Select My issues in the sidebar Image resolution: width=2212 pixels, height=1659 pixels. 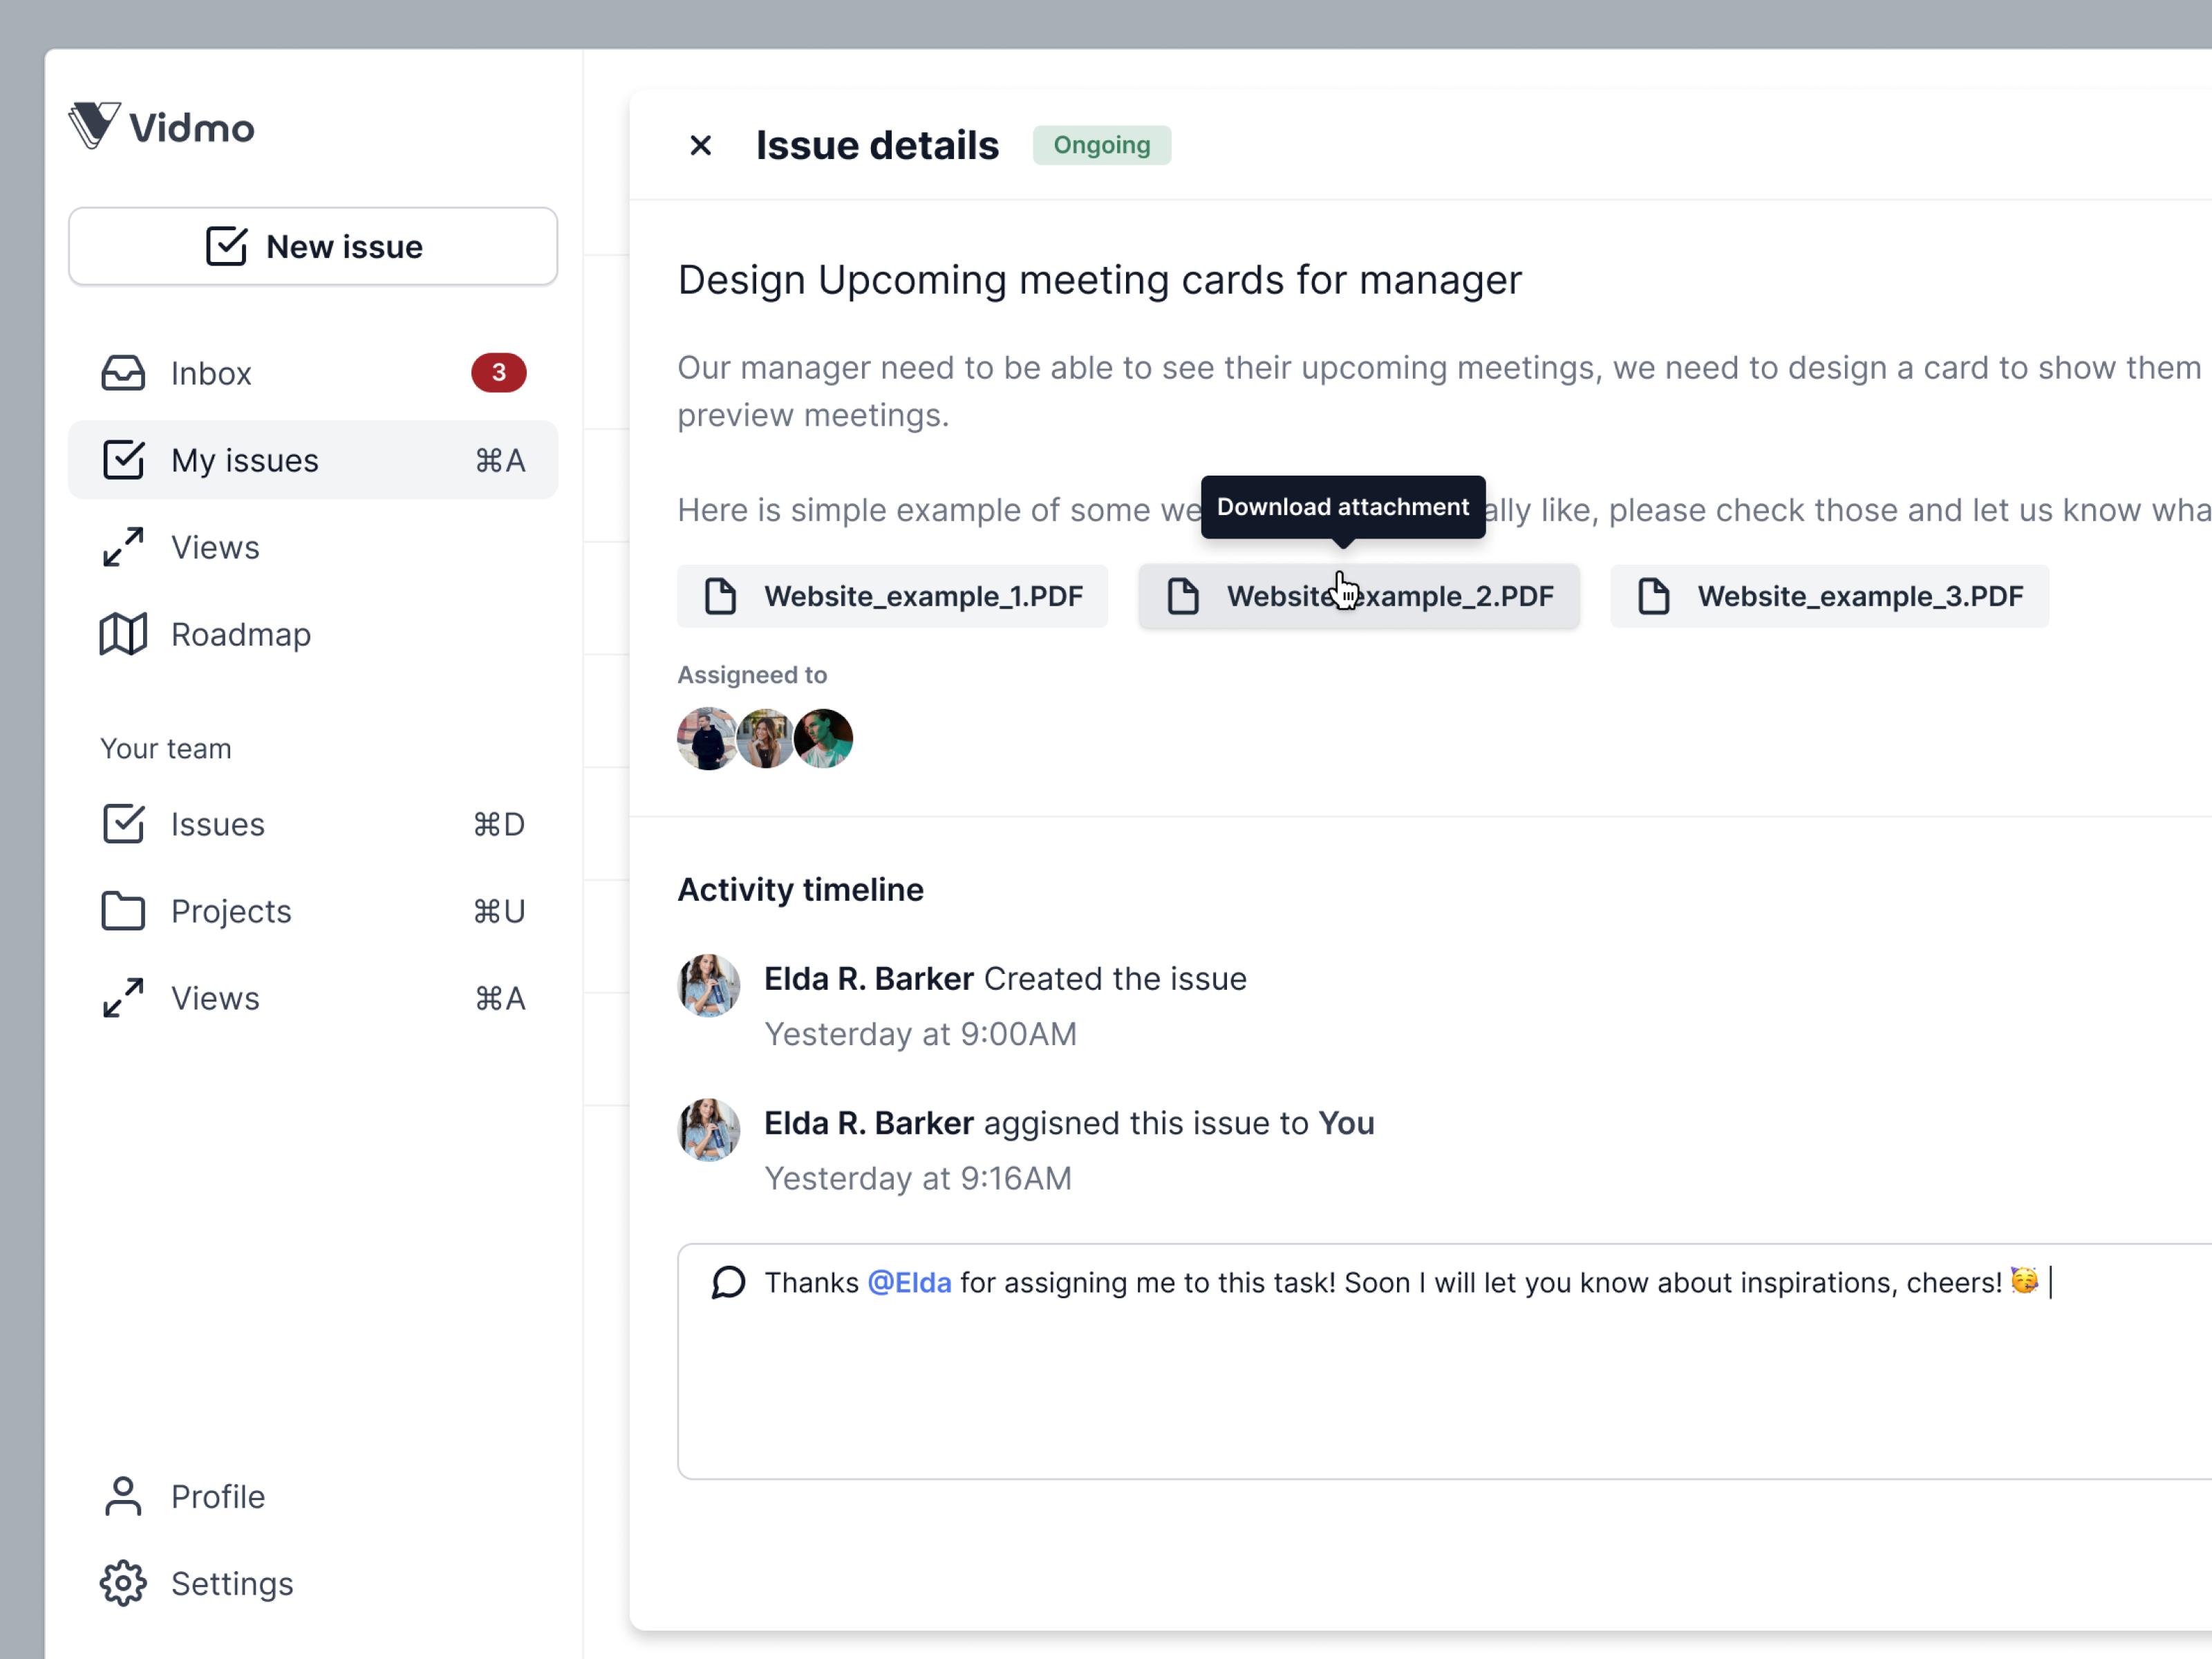point(243,460)
